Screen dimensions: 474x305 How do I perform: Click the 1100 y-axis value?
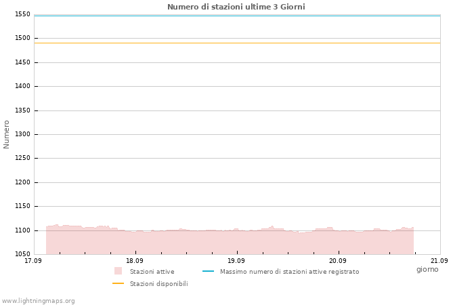coord(22,230)
